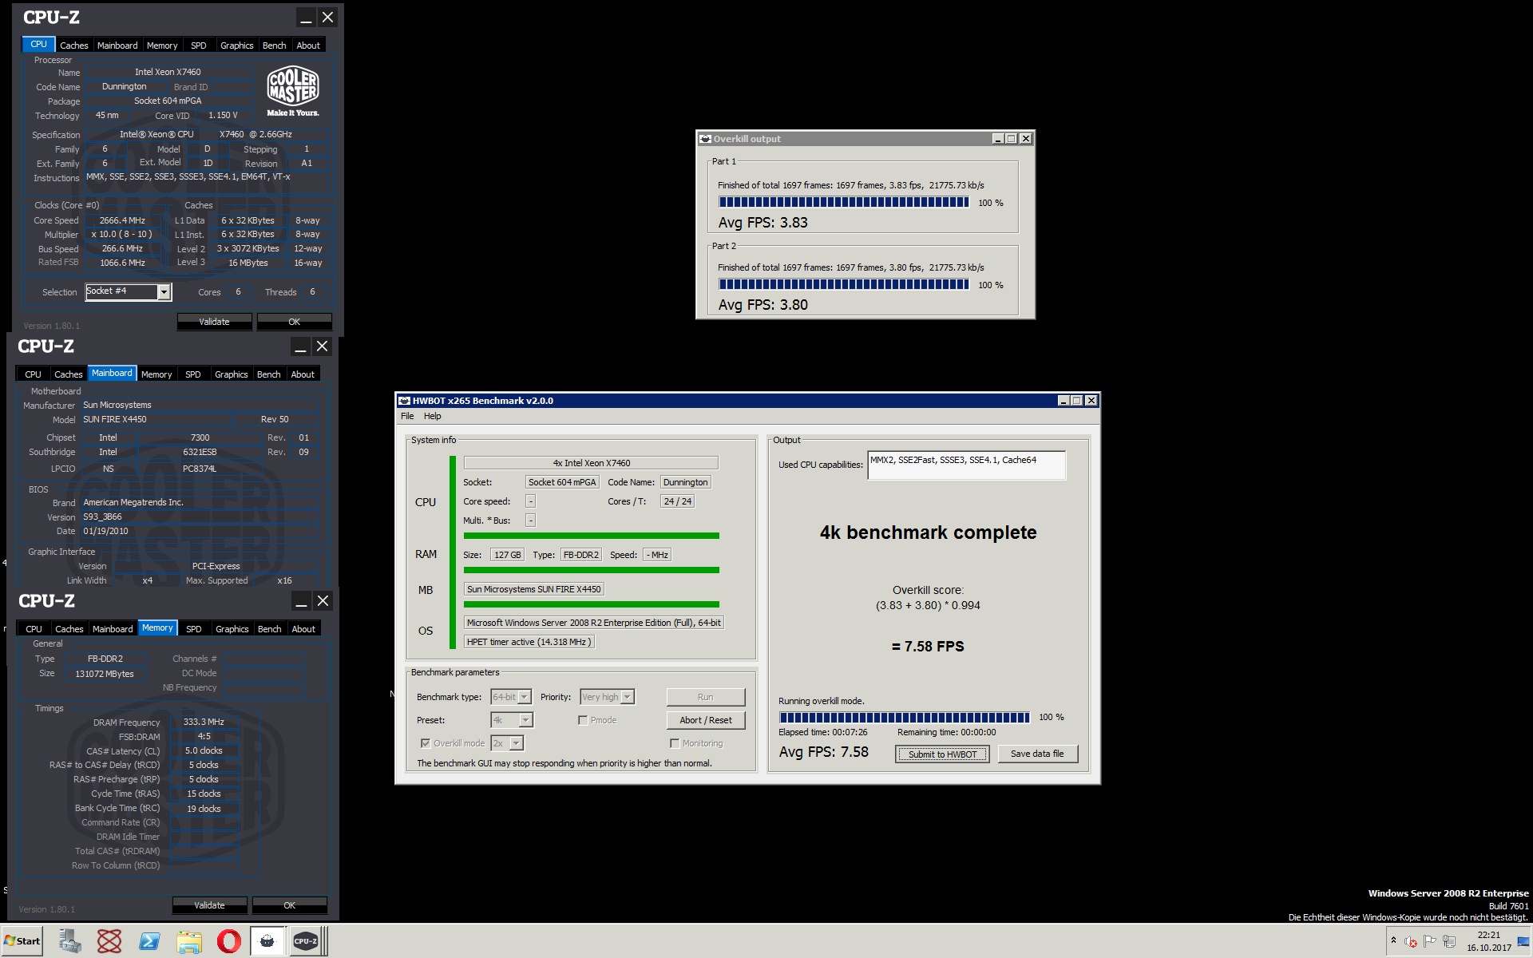Click the greyed-out Run button
Image resolution: width=1533 pixels, height=958 pixels.
pyautogui.click(x=706, y=697)
